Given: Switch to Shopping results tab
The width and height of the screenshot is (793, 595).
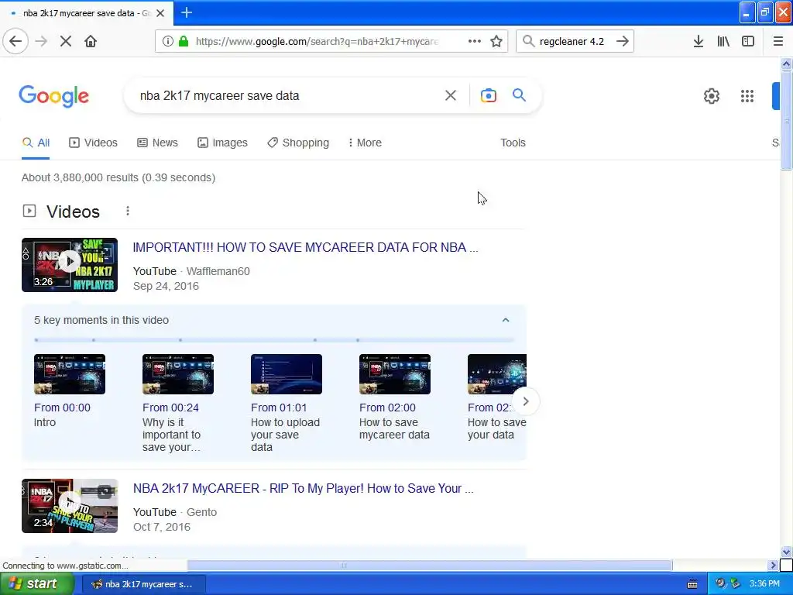Looking at the screenshot, I should click(298, 143).
